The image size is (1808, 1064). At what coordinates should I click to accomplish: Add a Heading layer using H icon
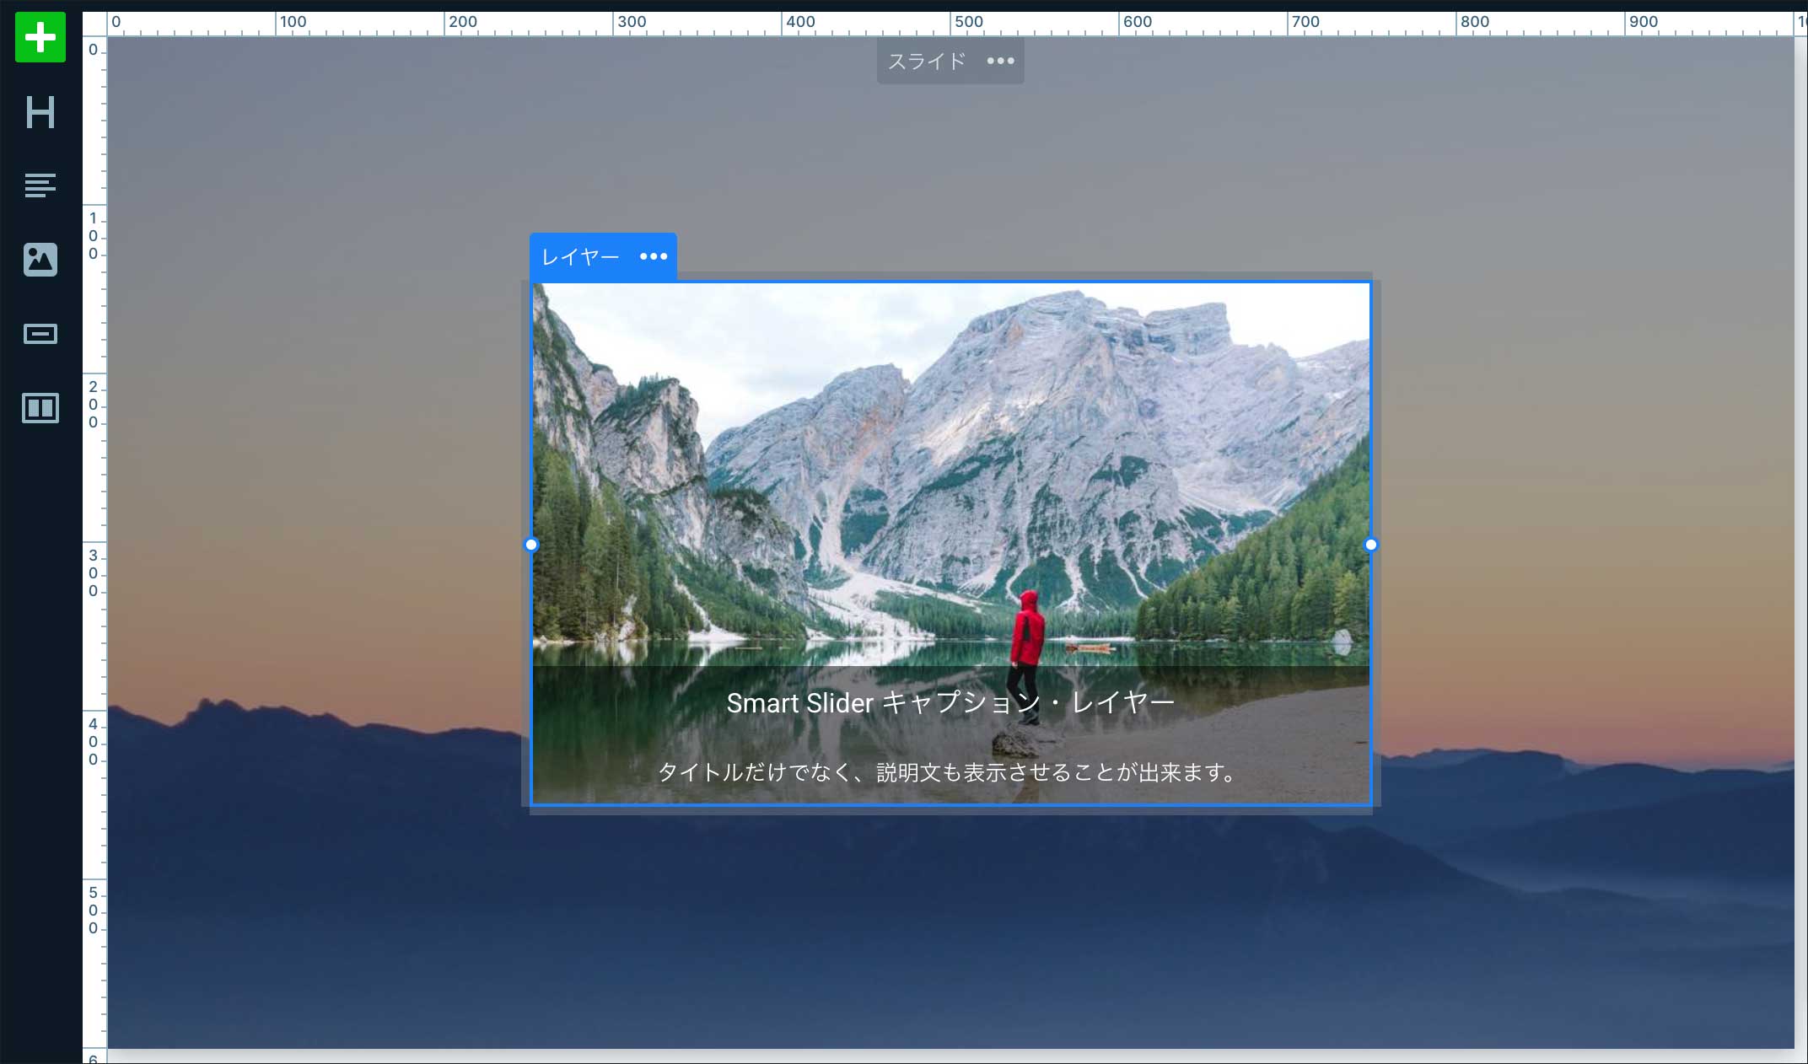click(x=40, y=112)
